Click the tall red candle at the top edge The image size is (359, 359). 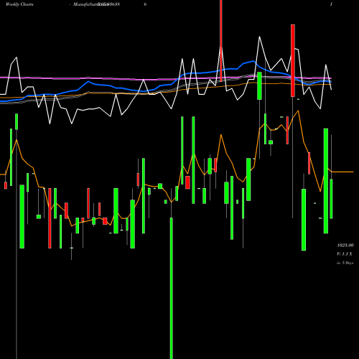221,41
